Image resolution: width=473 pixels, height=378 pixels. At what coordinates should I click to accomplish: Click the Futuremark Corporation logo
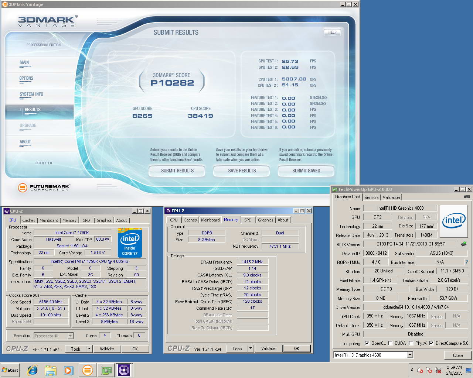click(44, 188)
